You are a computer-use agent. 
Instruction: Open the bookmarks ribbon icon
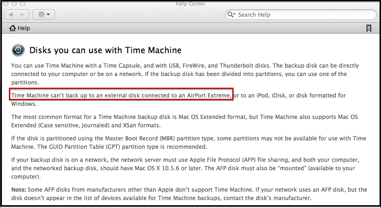pyautogui.click(x=368, y=28)
